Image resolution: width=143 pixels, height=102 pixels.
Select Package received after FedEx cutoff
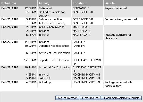(119, 84)
